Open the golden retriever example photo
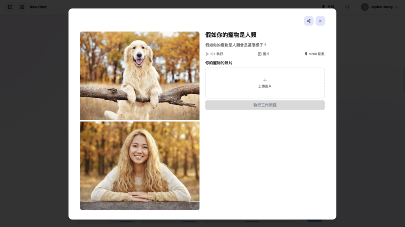Screen dimensions: 405x227 pyautogui.click(x=140, y=76)
